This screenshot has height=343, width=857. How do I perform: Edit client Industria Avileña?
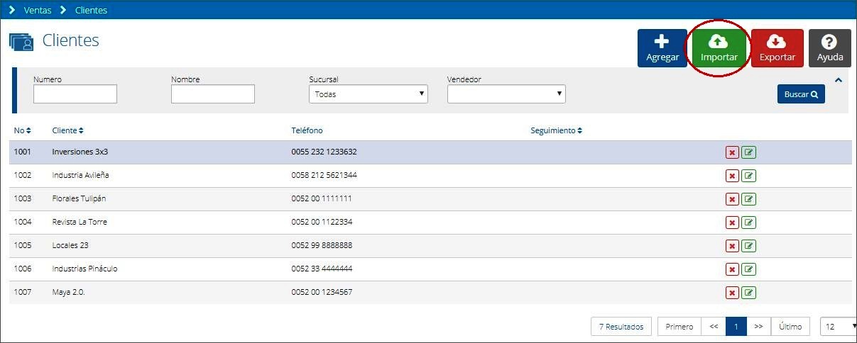pyautogui.click(x=748, y=176)
